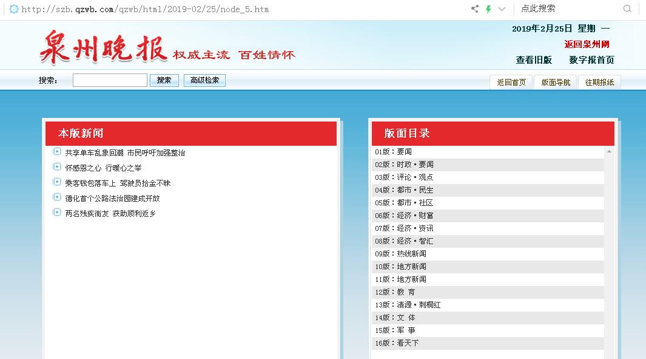This screenshot has height=359, width=646.
Task: Open the 返回首页 tab
Action: tap(511, 83)
